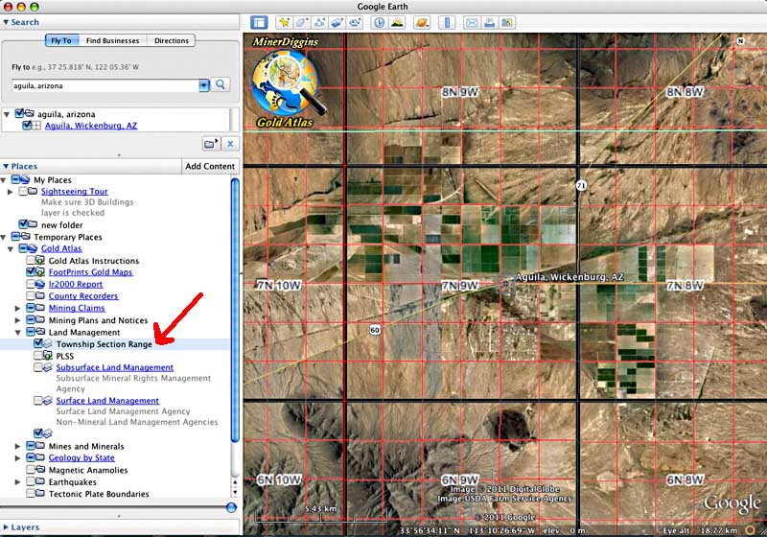Uncheck the new folder checkbox
This screenshot has height=537, width=767.
pos(22,224)
